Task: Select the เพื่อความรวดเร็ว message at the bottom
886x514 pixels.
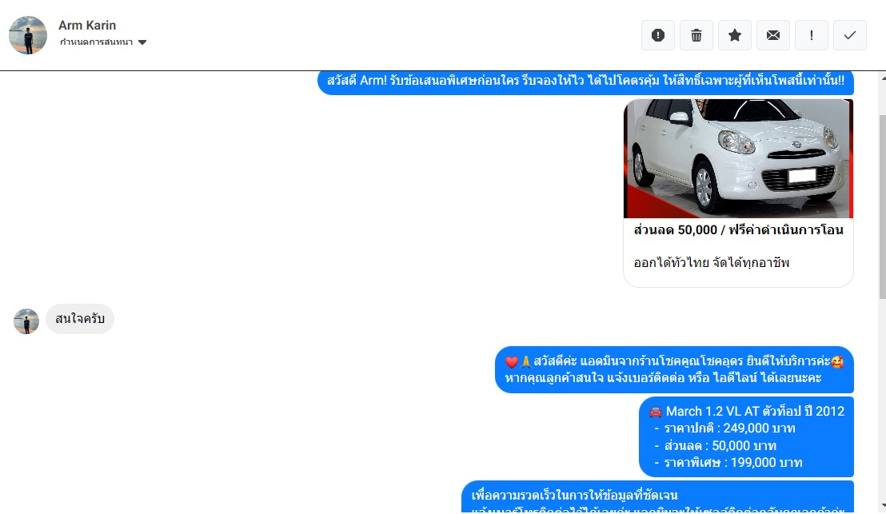Action: (657, 497)
